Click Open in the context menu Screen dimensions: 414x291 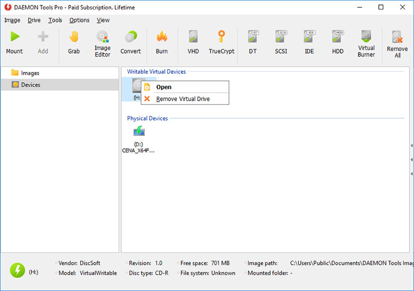tap(164, 87)
